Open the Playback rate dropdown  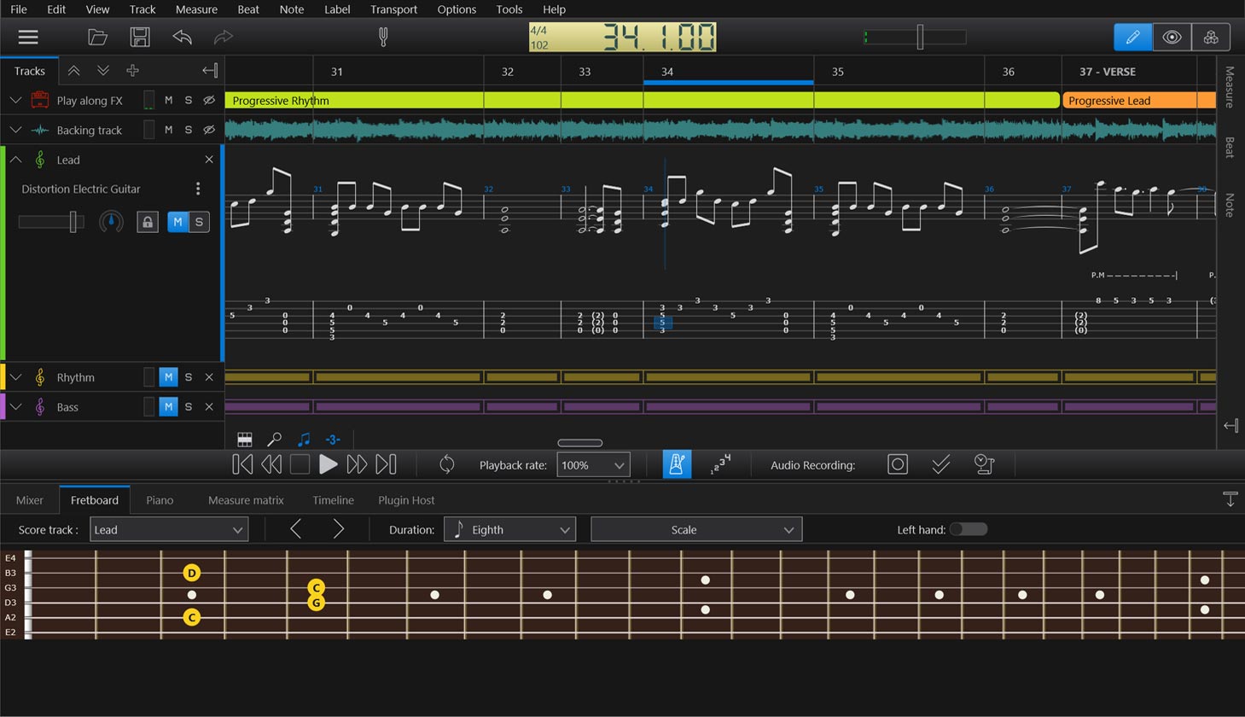pyautogui.click(x=593, y=464)
